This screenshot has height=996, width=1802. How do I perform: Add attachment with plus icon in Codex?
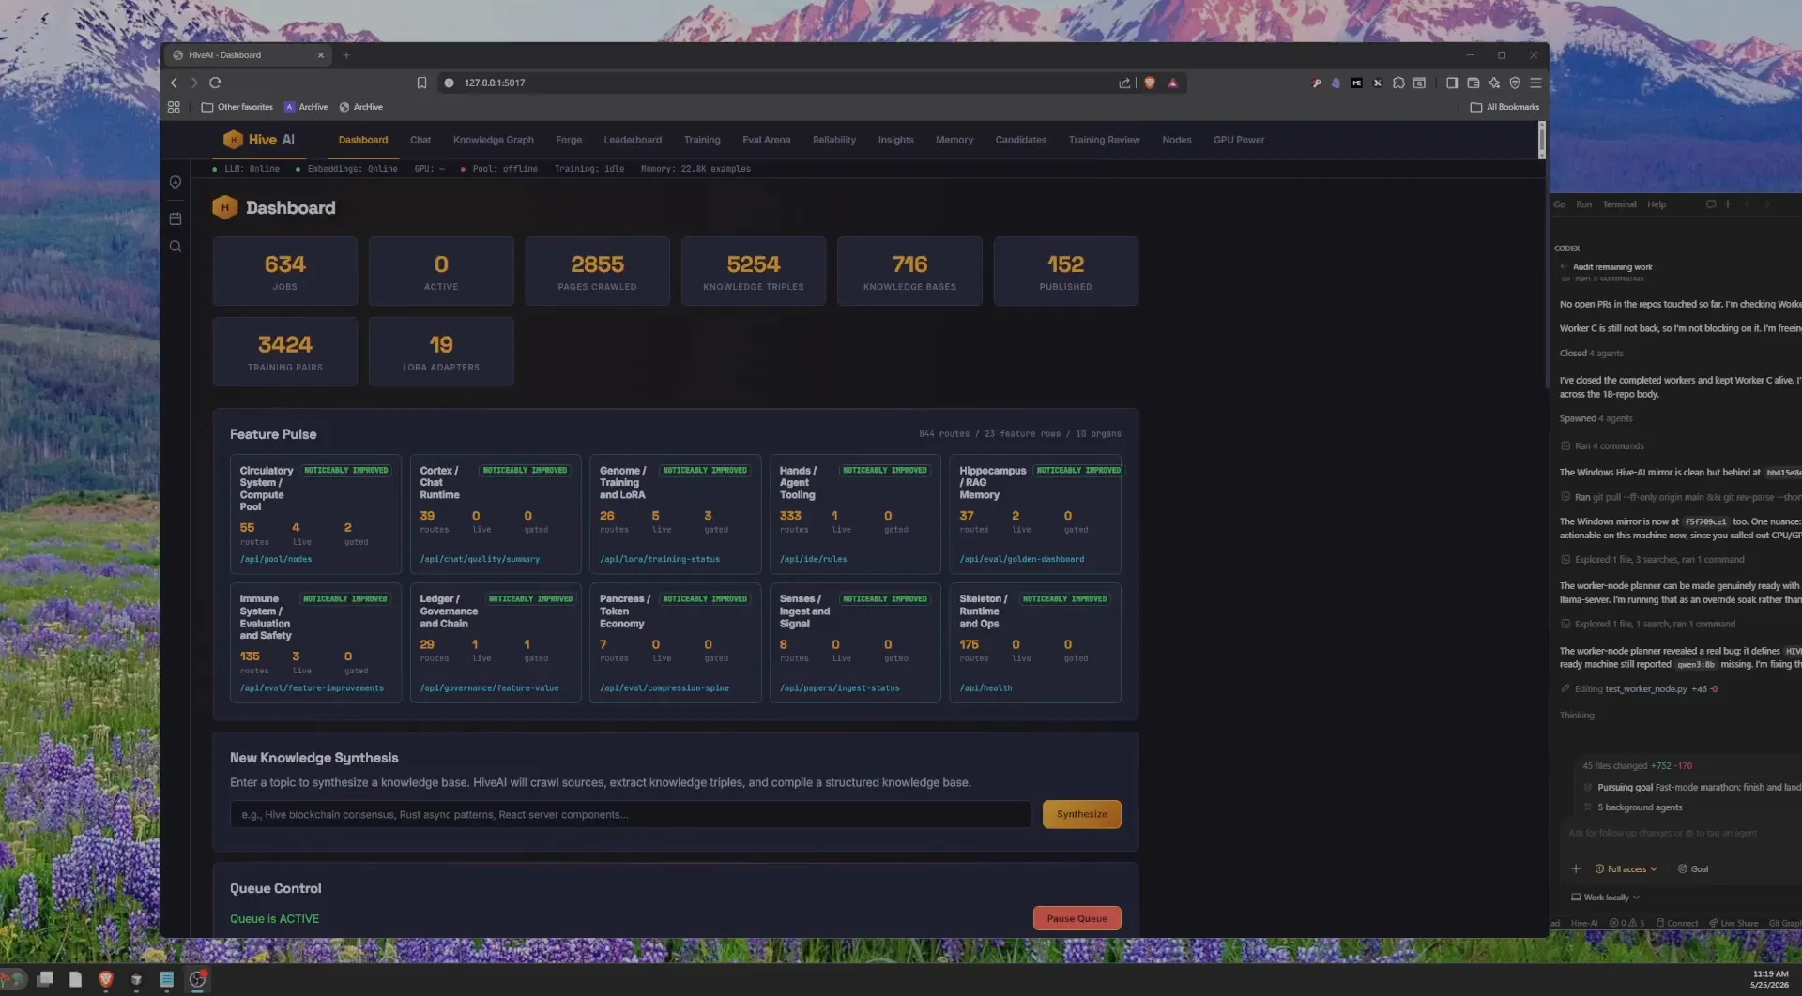coord(1576,868)
